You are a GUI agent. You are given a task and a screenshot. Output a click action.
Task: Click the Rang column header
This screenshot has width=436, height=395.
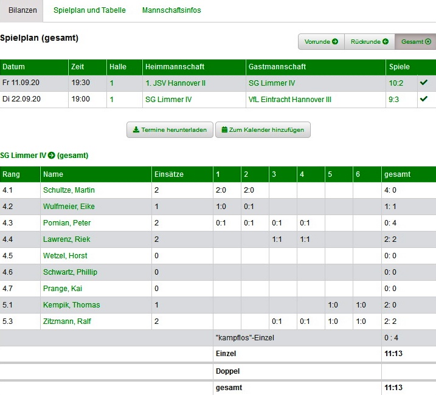[x=20, y=174]
